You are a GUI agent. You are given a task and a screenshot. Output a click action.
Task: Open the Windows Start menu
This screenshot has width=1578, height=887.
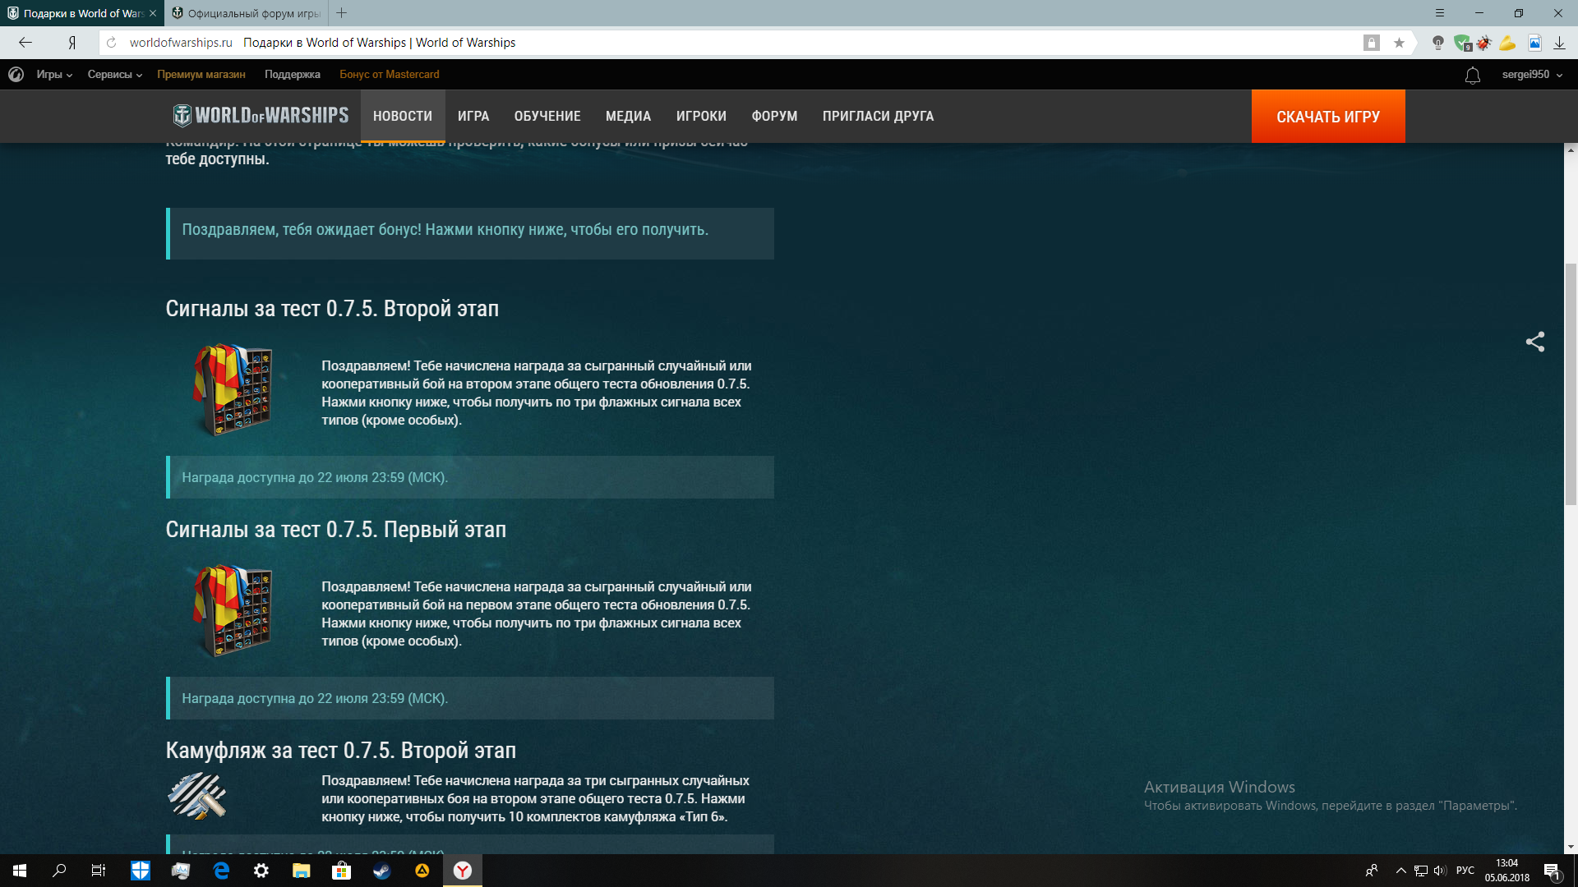point(20,871)
